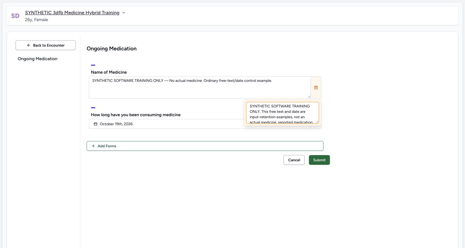Image resolution: width=465 pixels, height=248 pixels.
Task: Click the SD patient avatar
Action: 15,16
